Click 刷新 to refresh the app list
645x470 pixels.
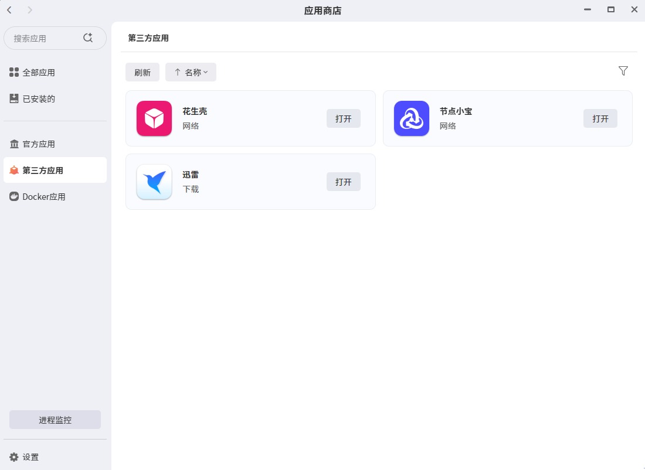(x=142, y=72)
